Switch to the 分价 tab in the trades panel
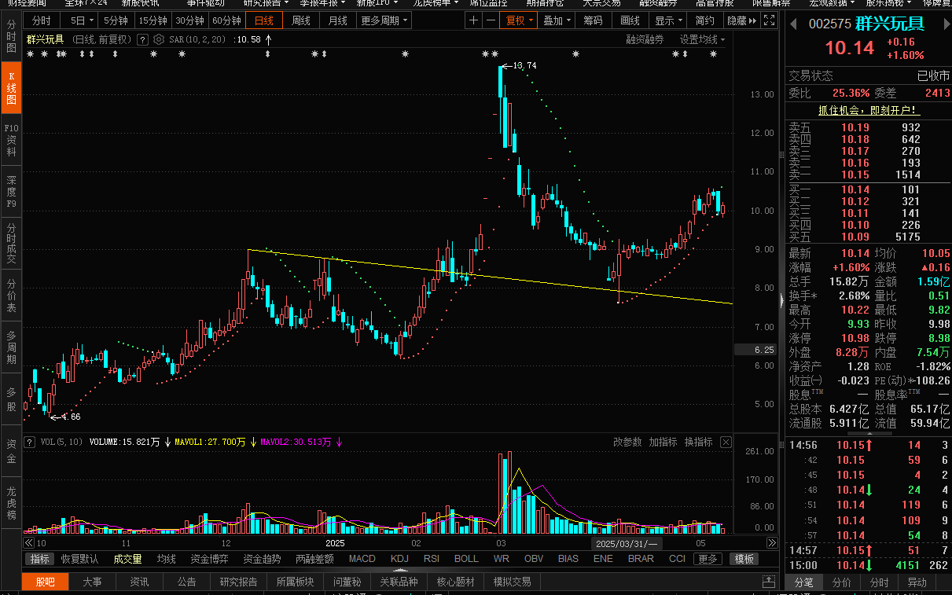 point(842,582)
